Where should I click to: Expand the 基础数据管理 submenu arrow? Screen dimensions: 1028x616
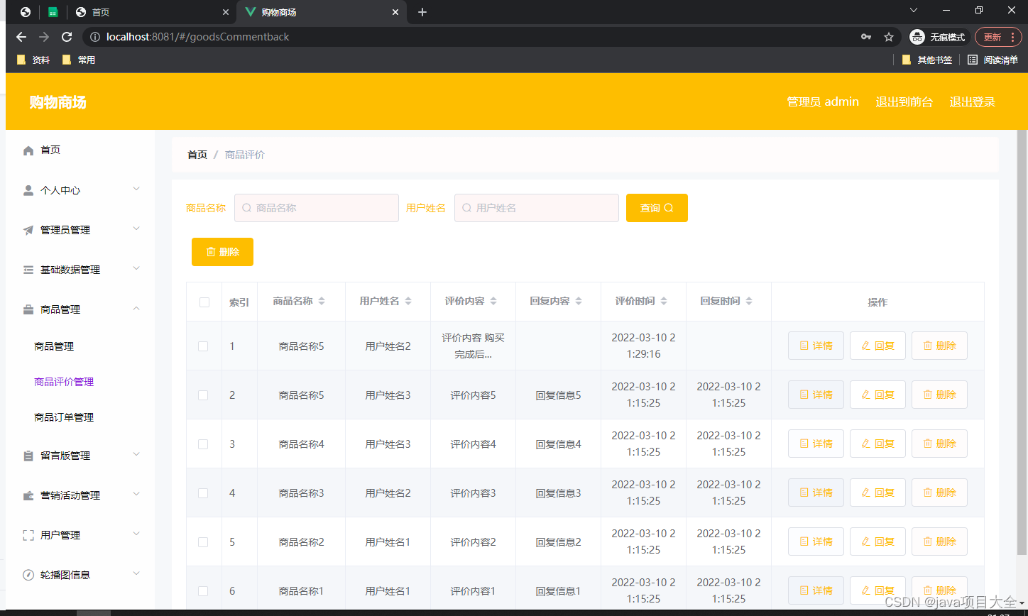137,268
